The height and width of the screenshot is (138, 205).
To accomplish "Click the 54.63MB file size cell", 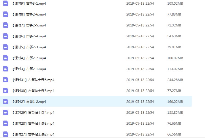I will (174, 36).
